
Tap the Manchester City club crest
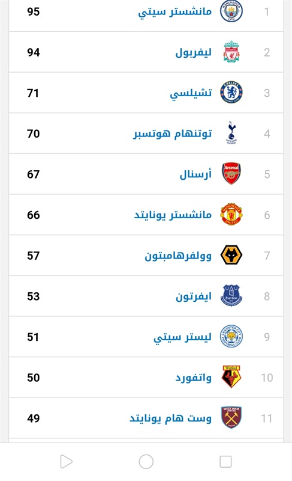pyautogui.click(x=231, y=11)
